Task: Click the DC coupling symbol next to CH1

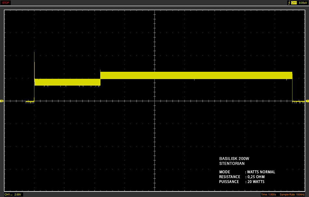Action: coord(11,194)
